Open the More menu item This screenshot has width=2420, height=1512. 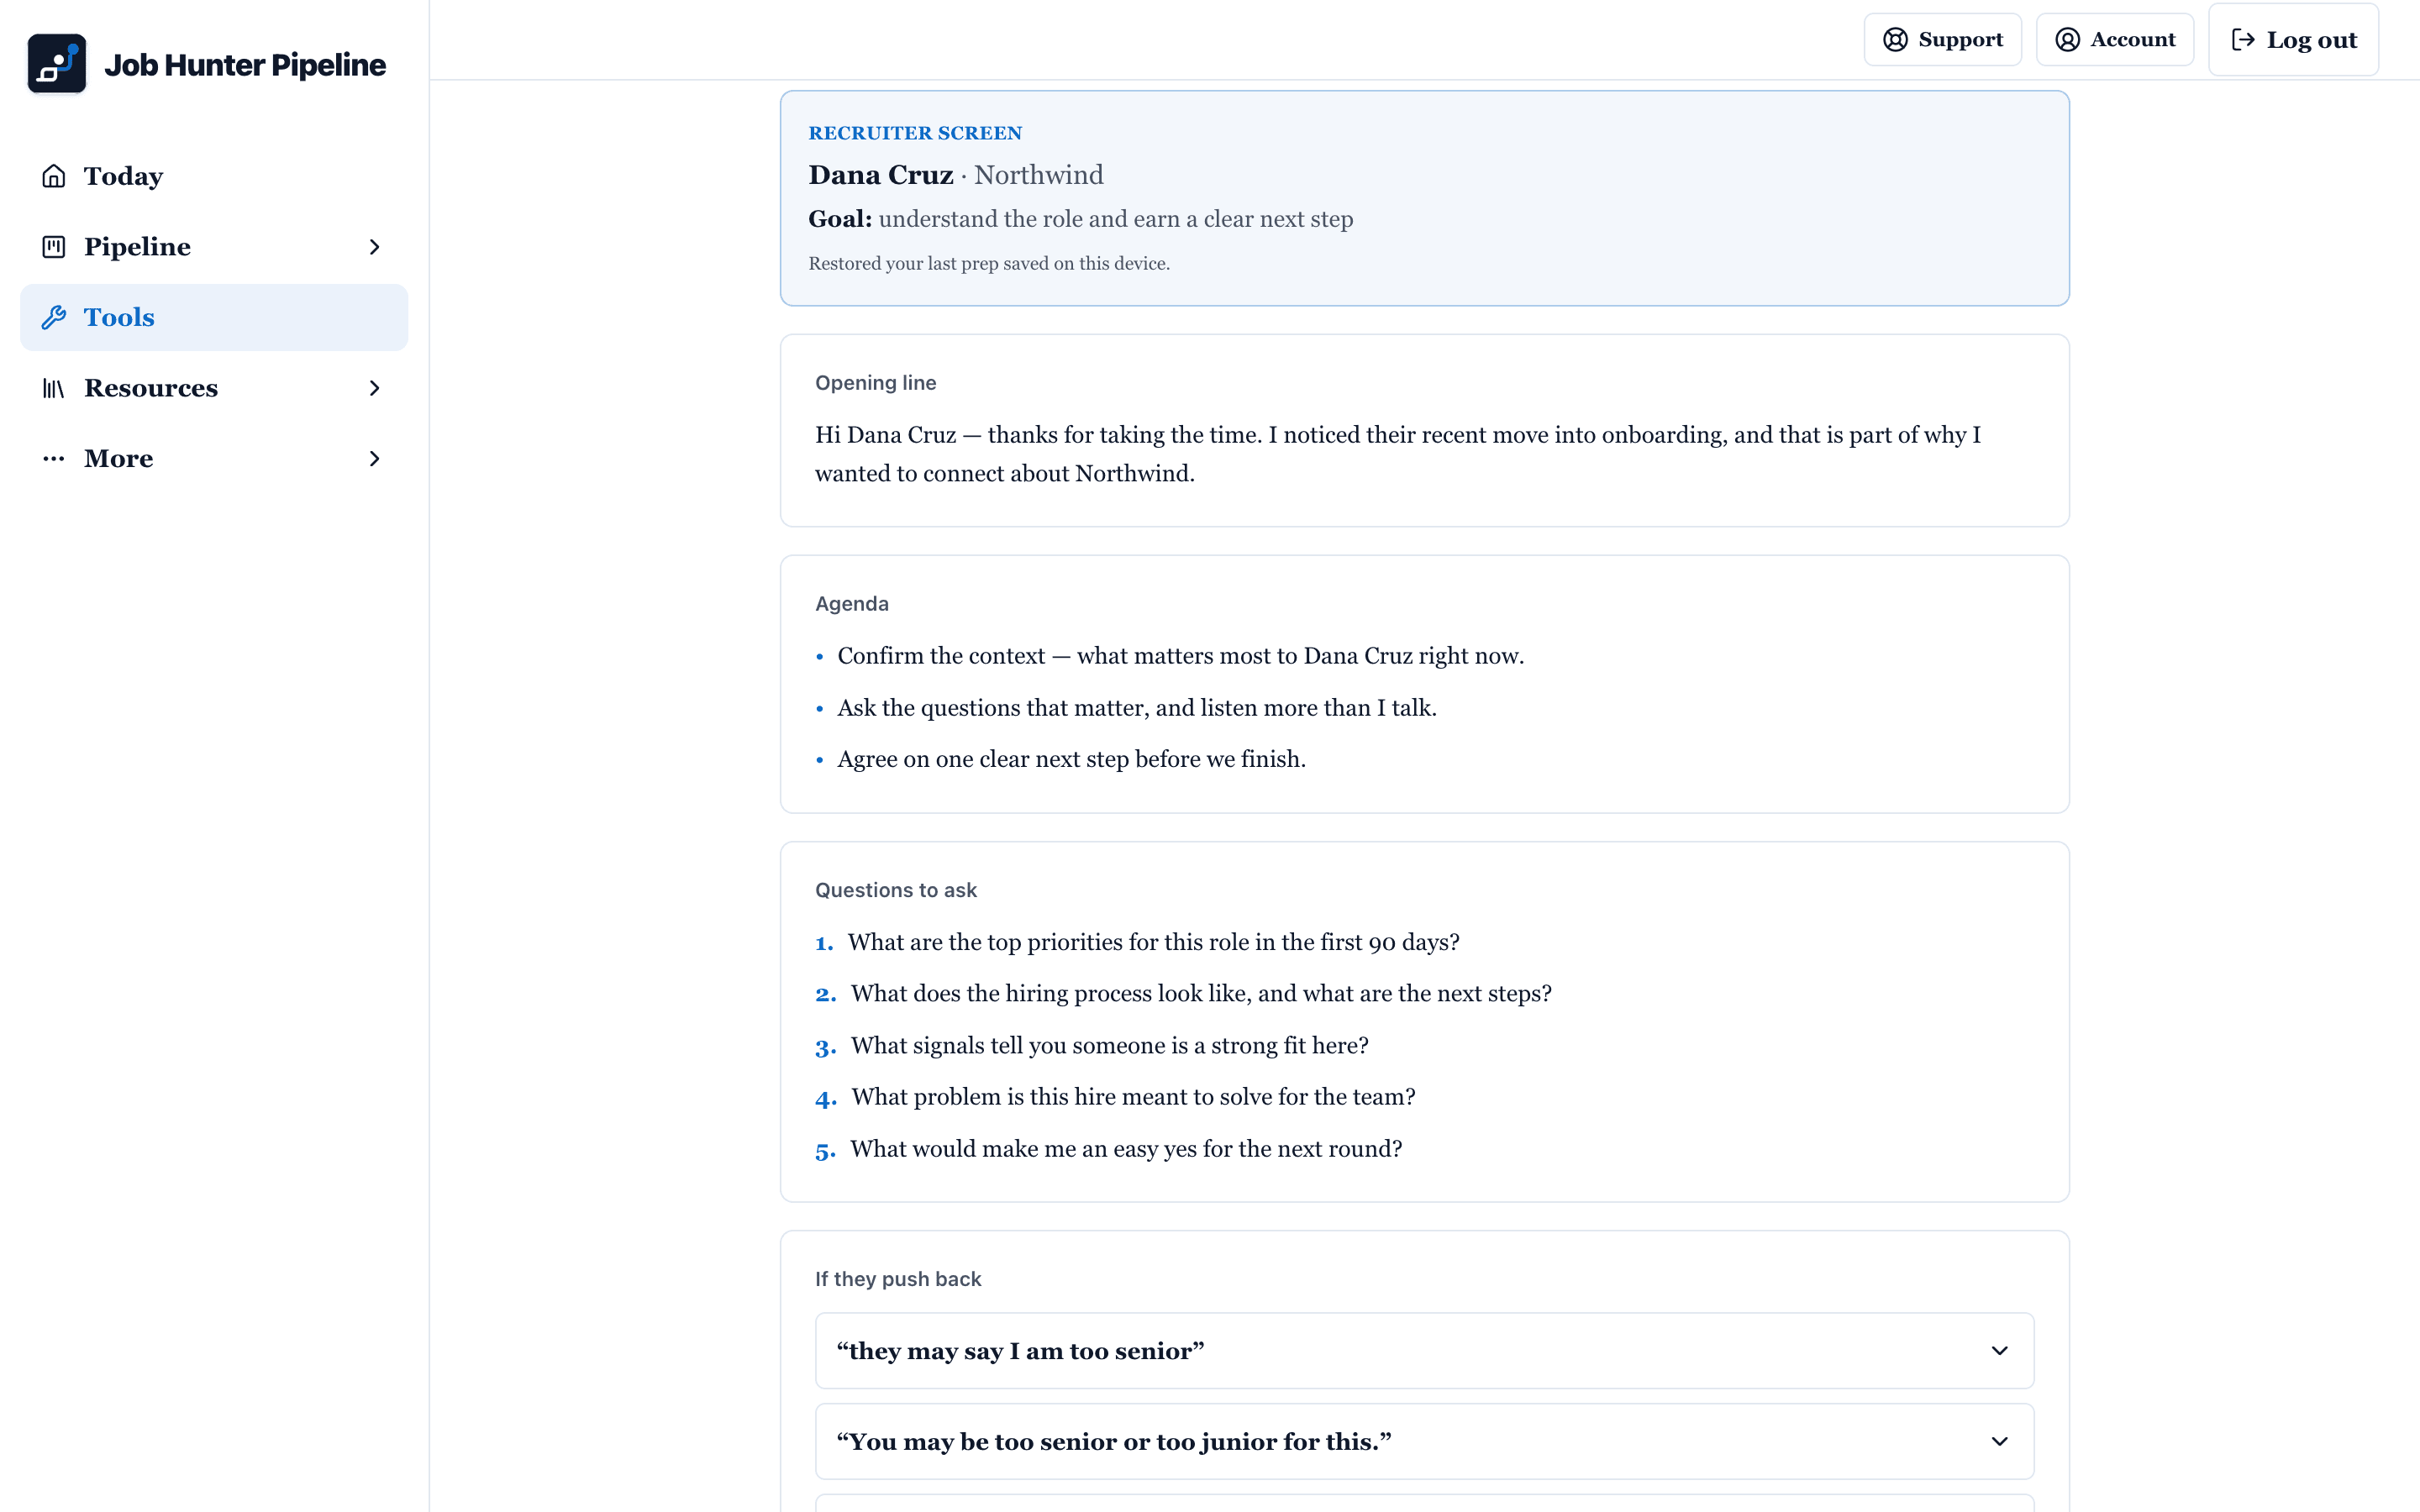click(214, 458)
